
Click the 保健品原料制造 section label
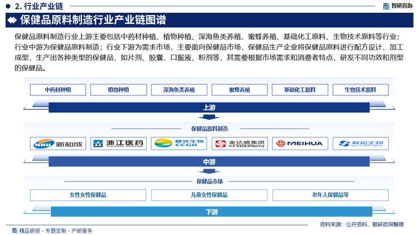pyautogui.click(x=210, y=129)
